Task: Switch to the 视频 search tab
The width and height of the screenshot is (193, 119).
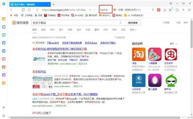Action: (70, 30)
